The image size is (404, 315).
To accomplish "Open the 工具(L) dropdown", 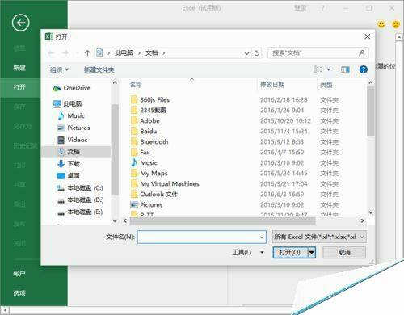I will (x=248, y=253).
